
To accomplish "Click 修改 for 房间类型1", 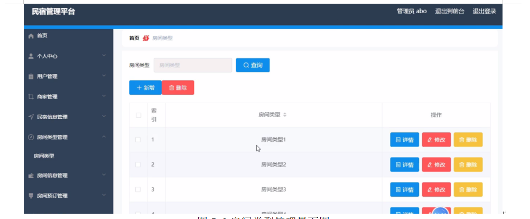I will coord(436,140).
